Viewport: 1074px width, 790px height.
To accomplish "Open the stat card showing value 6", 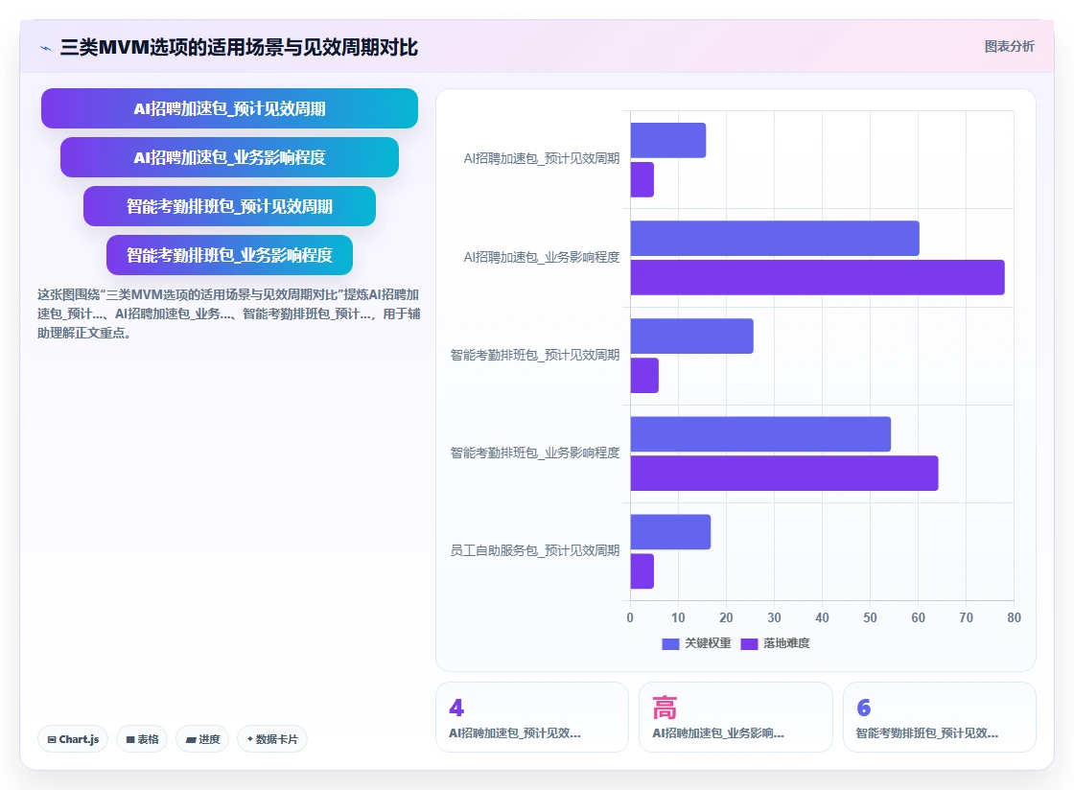I will [x=939, y=717].
